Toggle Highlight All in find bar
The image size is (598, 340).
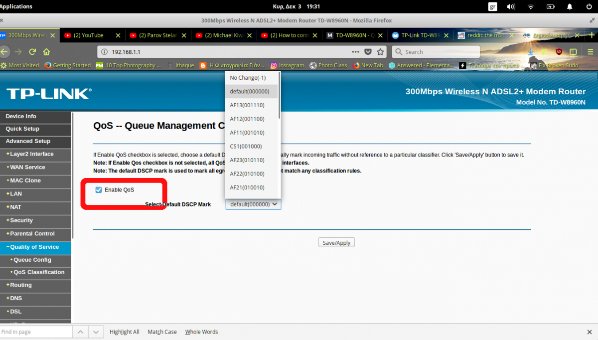pos(125,332)
